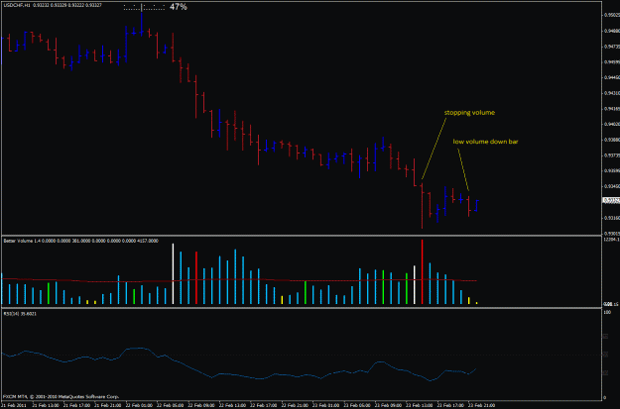The height and width of the screenshot is (409, 620).
Task: Click the 23 Feb 05:00 time label
Action: click(357, 405)
